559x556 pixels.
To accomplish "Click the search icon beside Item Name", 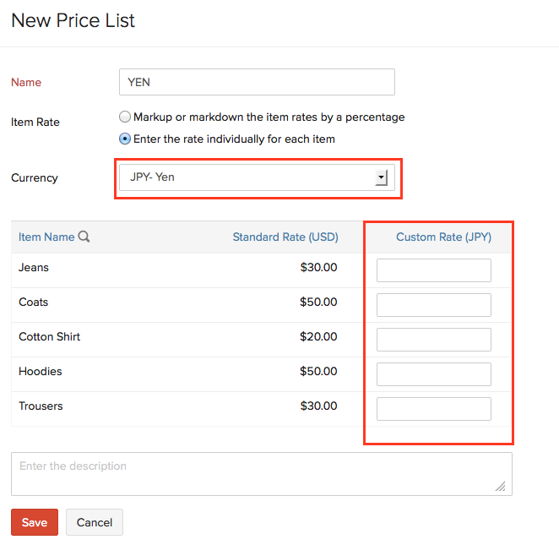I will point(84,237).
